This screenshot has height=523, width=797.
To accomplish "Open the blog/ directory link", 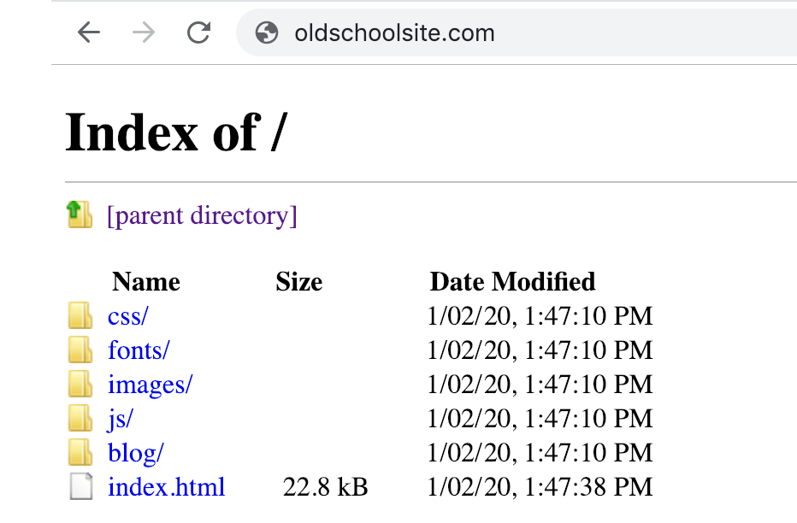I will click(135, 453).
